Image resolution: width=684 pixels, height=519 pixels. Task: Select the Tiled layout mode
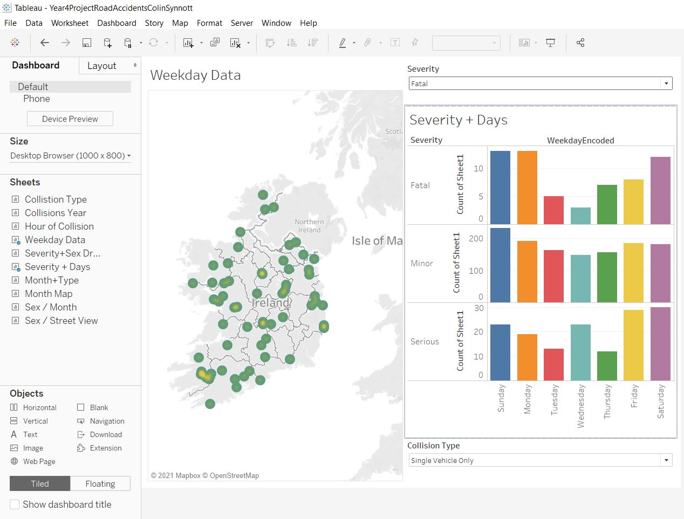[40, 483]
